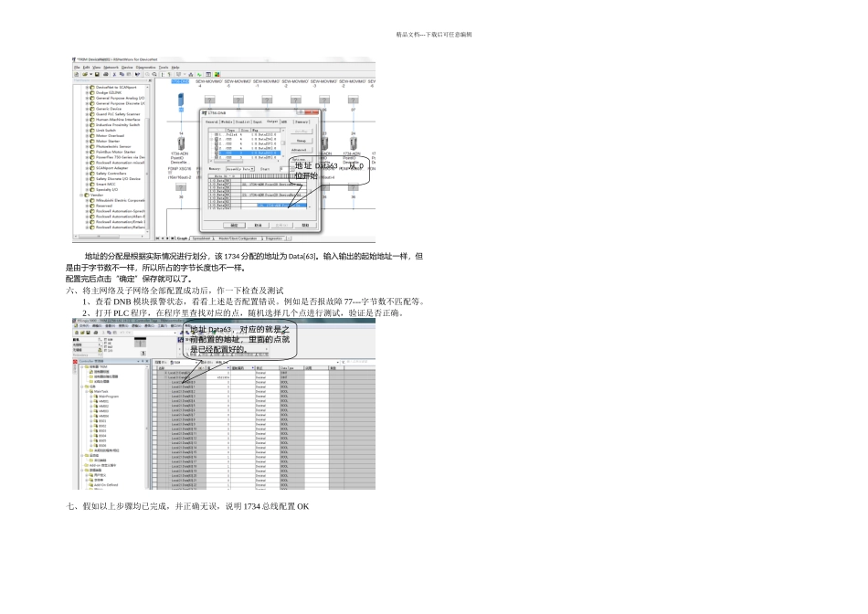
Task: Open the Diagnostics menu in RSNetWorx
Action: pyautogui.click(x=145, y=68)
